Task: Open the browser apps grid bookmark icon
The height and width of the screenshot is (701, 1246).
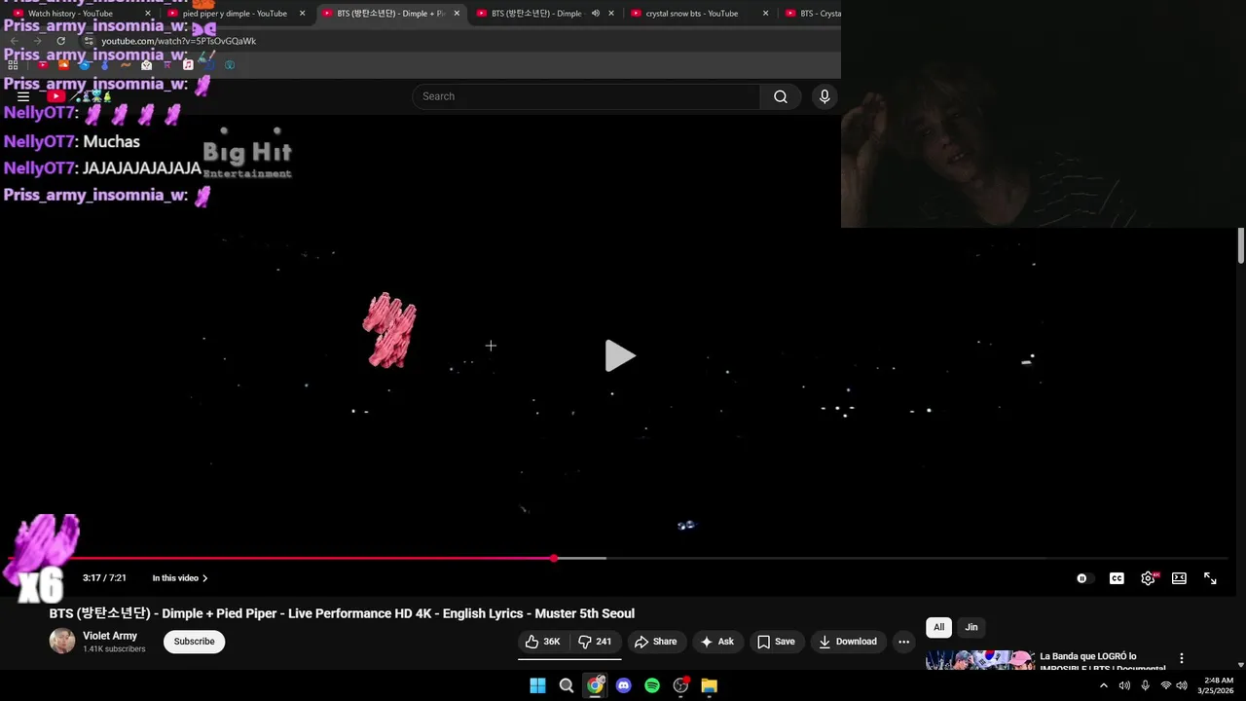Action: [13, 65]
